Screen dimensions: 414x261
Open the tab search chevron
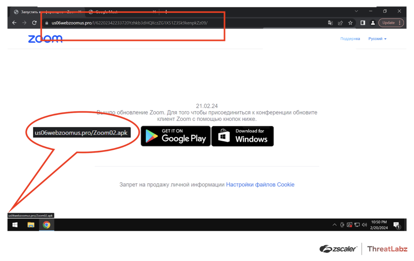(356, 11)
